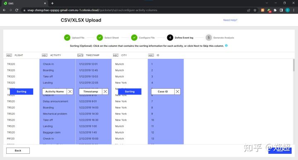Remove the Case ID assignment
The height and width of the screenshot is (160, 298).
point(177,92)
